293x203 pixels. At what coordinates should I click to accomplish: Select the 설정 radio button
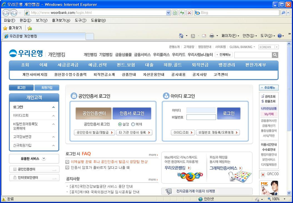click(120, 124)
